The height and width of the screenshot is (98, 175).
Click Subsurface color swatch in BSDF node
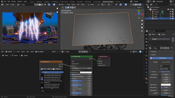pos(86,72)
